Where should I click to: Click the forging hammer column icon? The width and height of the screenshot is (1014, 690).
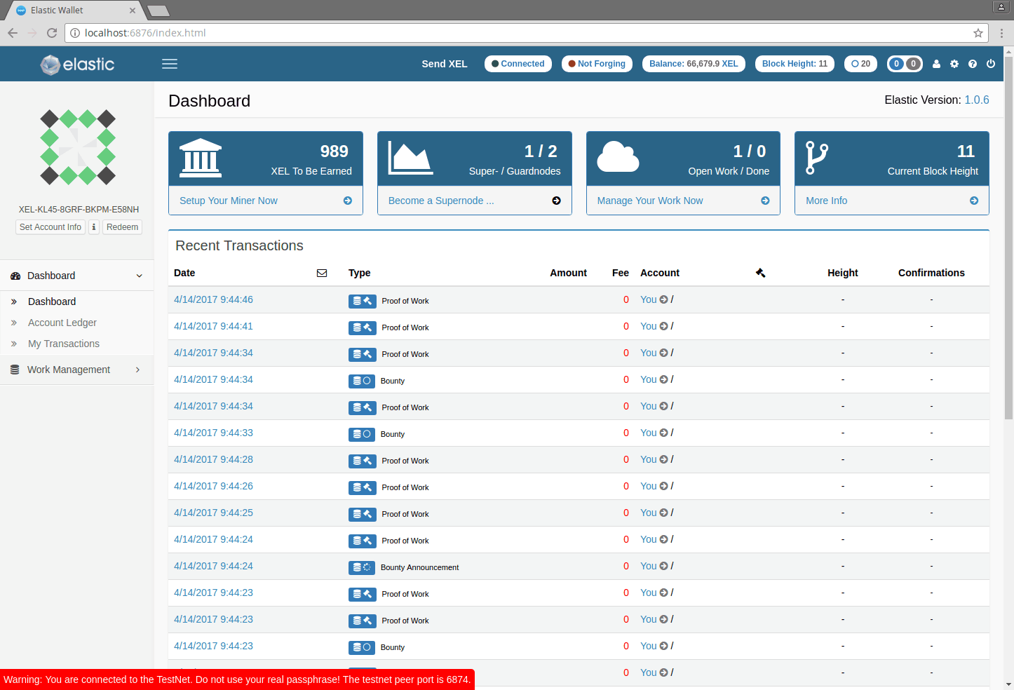click(x=760, y=273)
